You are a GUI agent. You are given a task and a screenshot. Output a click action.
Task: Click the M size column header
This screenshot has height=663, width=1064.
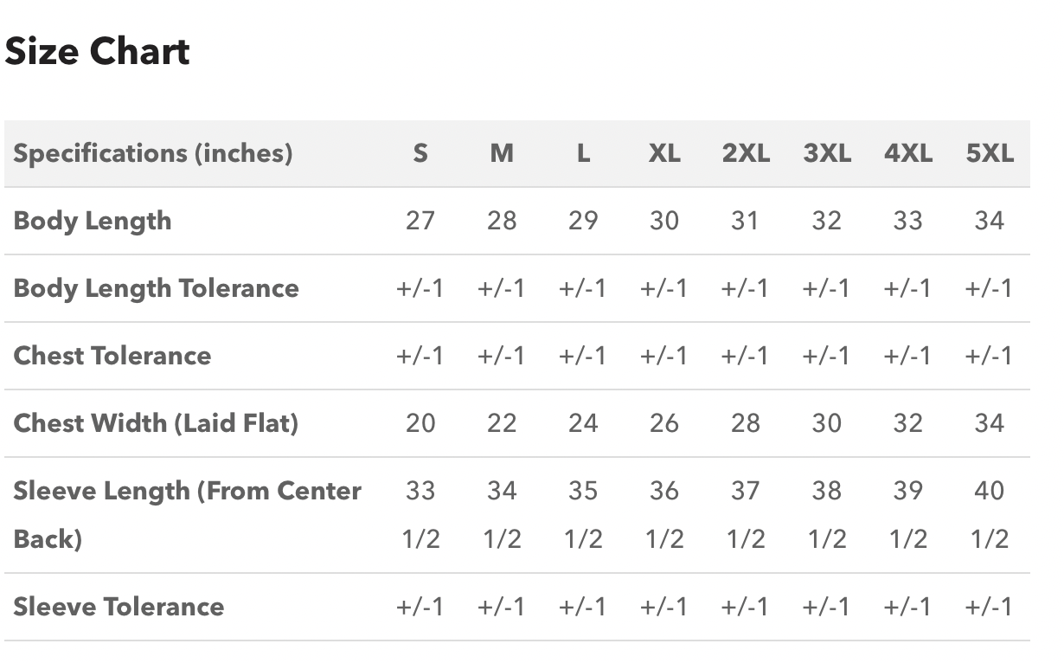(x=502, y=153)
